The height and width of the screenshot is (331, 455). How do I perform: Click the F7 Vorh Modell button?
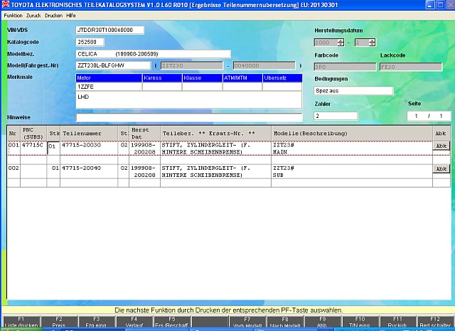(x=247, y=322)
